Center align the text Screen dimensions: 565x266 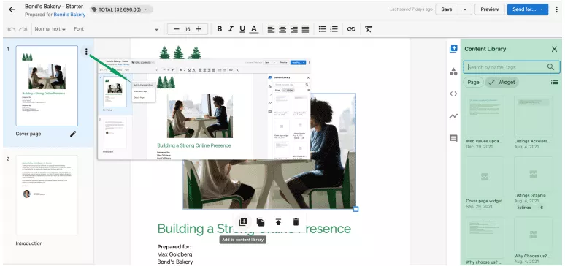(x=282, y=29)
